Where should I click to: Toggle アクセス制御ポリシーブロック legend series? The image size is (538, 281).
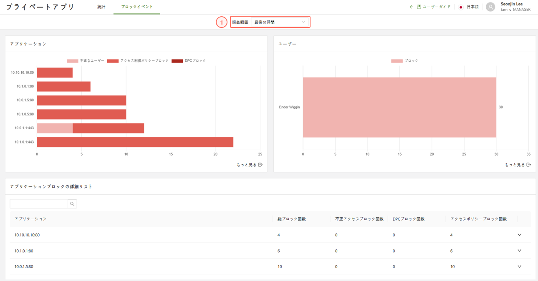tap(138, 61)
